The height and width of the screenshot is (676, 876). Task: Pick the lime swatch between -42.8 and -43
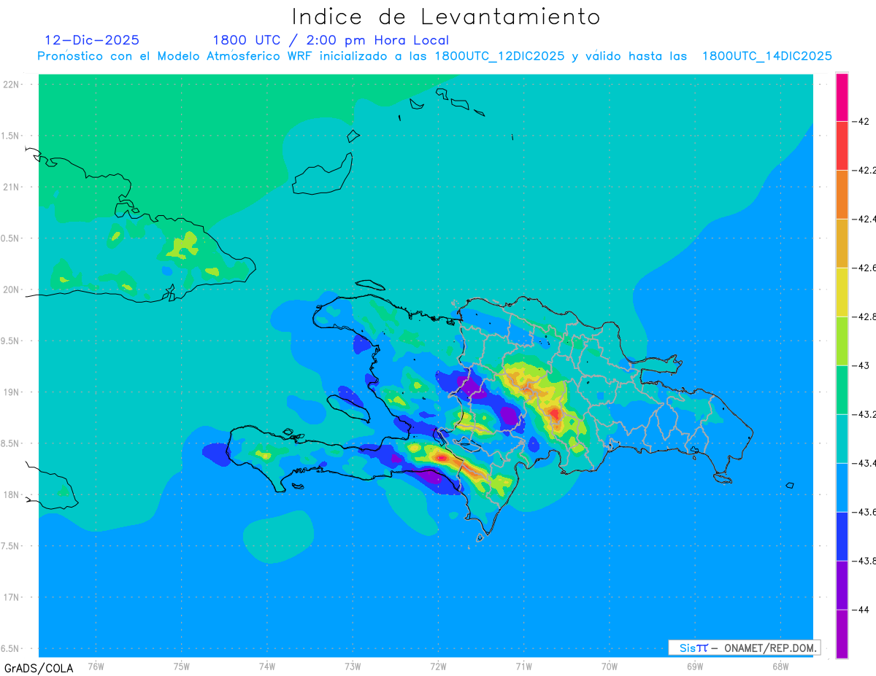pos(842,341)
